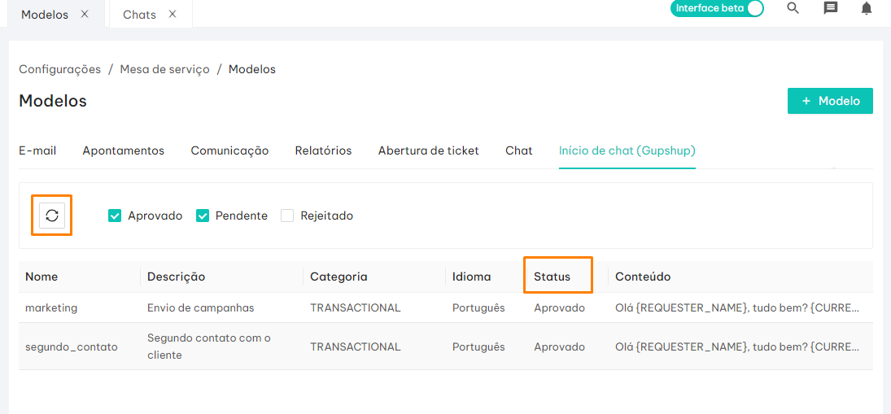Uncheck the Aprovado filter checkbox
The image size is (891, 414).
point(114,216)
